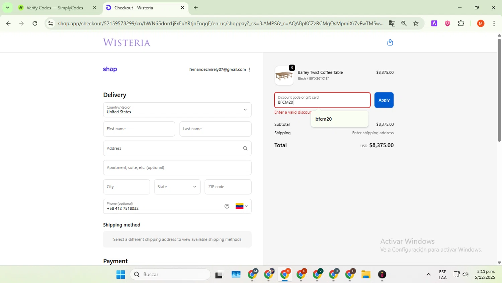Viewport: 502px width, 283px height.
Task: Open the uBlock shield extension icon
Action: tap(447, 23)
